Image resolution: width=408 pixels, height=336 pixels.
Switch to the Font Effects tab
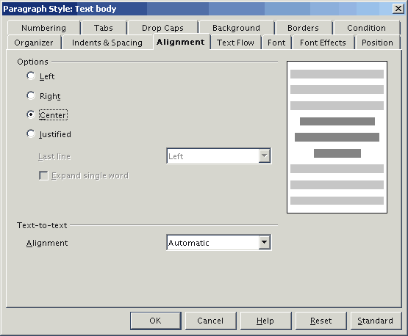[323, 43]
